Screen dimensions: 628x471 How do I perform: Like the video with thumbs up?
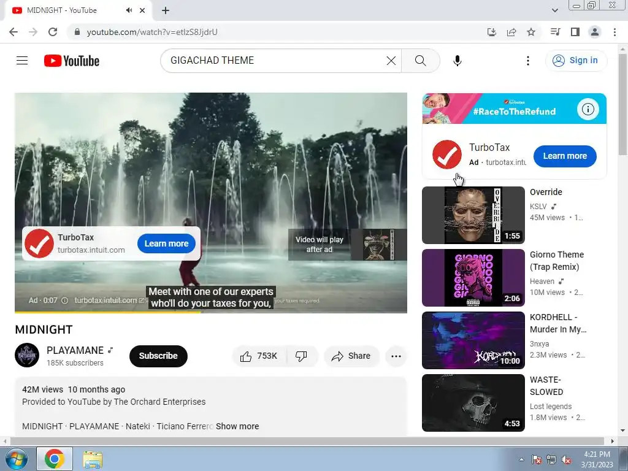coord(259,356)
